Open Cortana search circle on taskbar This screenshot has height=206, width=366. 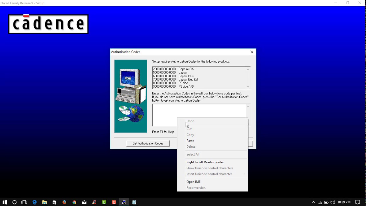[15, 202]
